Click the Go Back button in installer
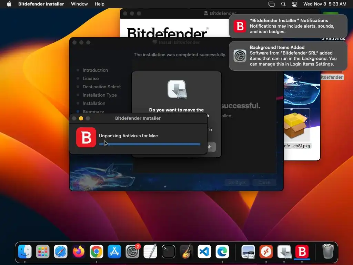Image resolution: width=353 pixels, height=265 pixels. (237, 182)
